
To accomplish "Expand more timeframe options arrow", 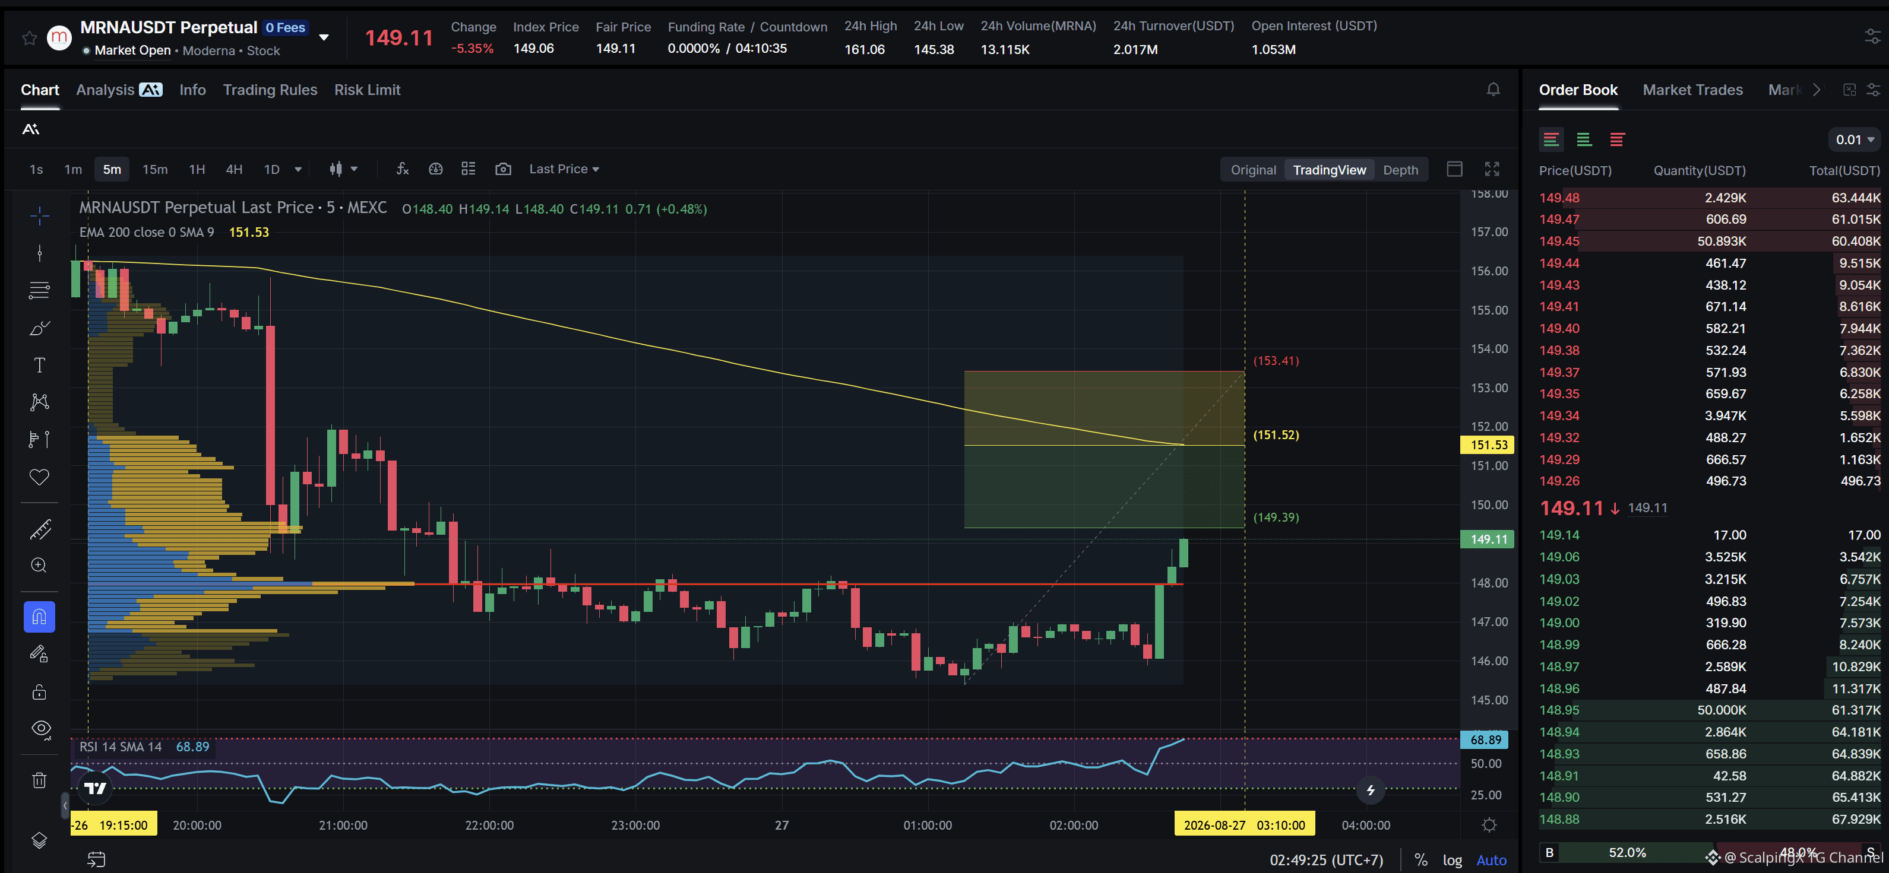I will click(x=298, y=169).
